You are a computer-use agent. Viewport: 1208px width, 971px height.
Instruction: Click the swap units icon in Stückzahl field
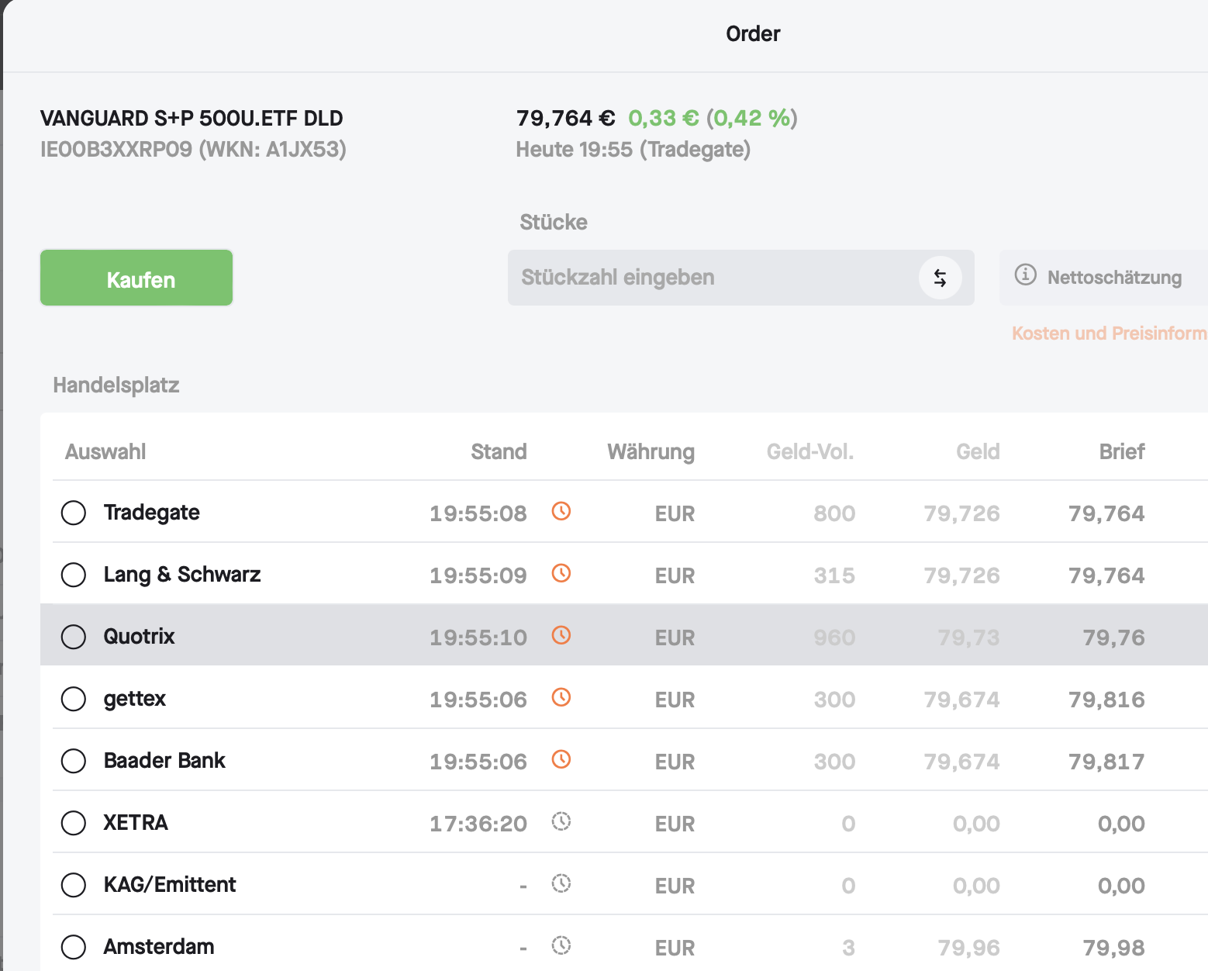[x=940, y=278]
